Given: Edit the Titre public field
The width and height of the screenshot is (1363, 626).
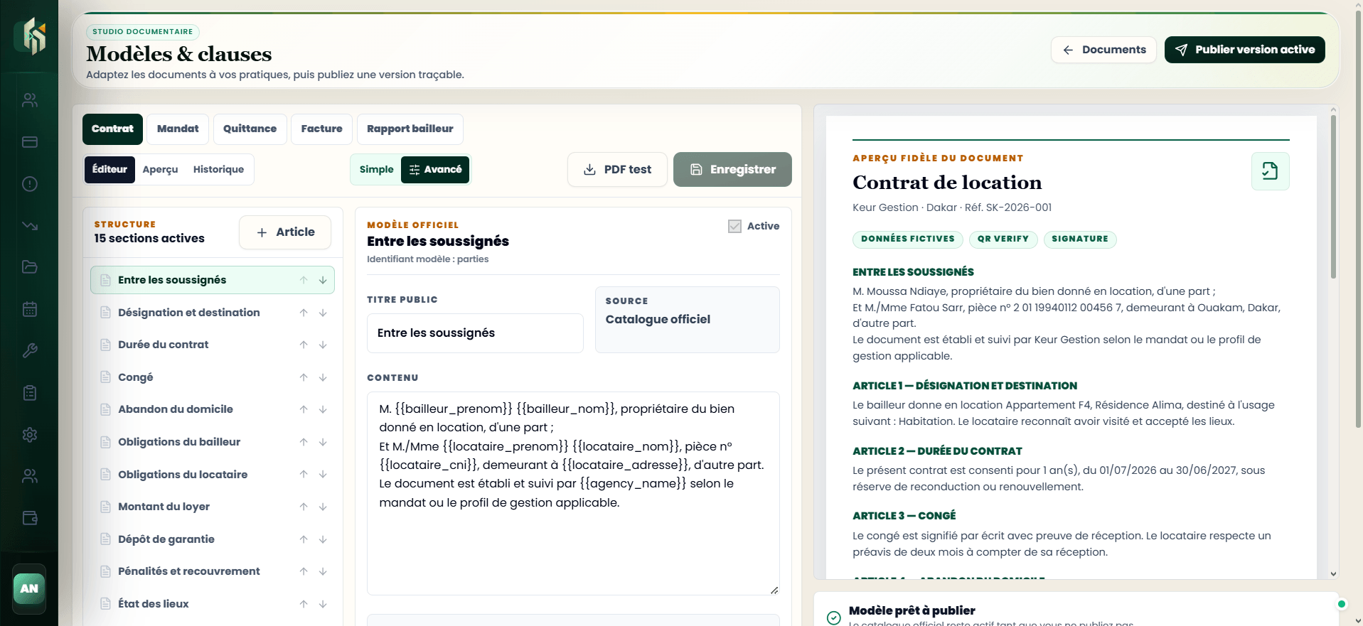Looking at the screenshot, I should click(475, 333).
